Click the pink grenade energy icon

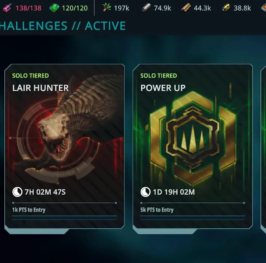click(x=8, y=8)
